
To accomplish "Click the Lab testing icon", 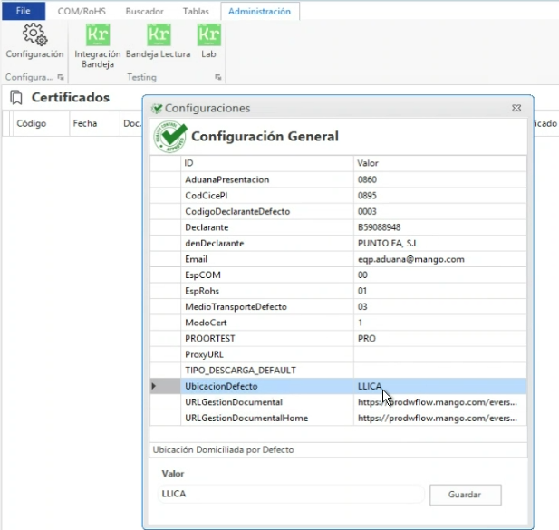I will (x=208, y=36).
